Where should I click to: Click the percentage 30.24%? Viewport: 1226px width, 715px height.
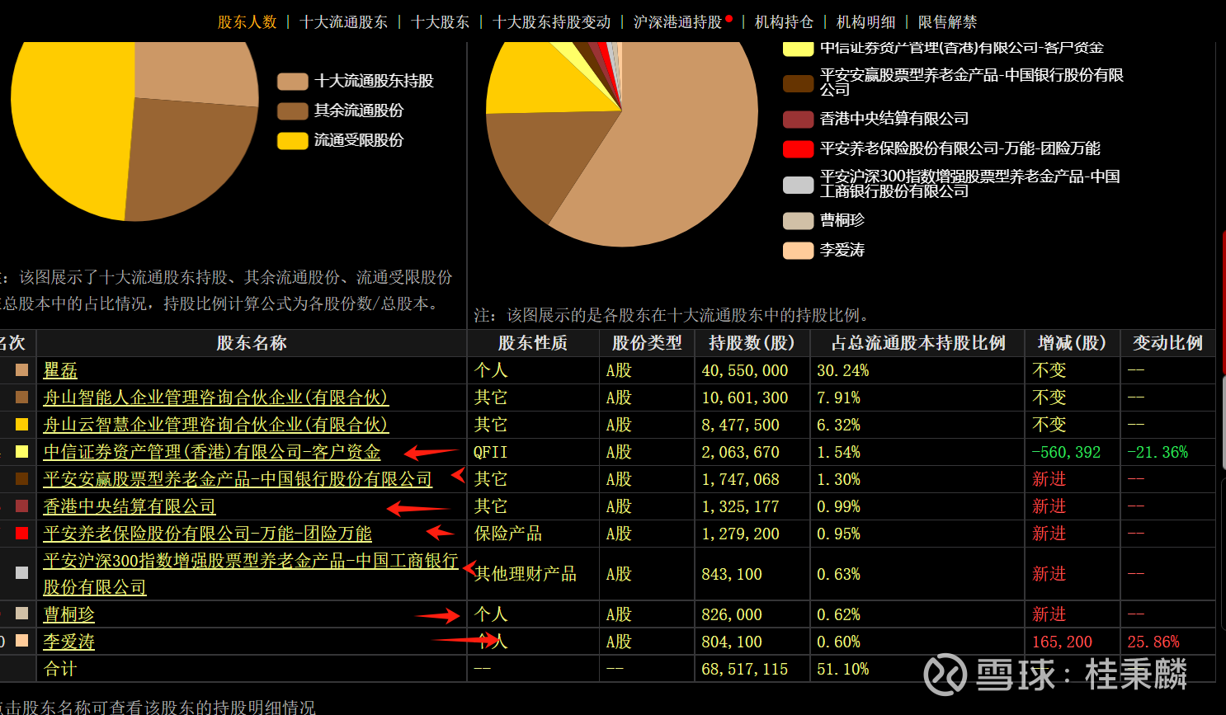842,371
